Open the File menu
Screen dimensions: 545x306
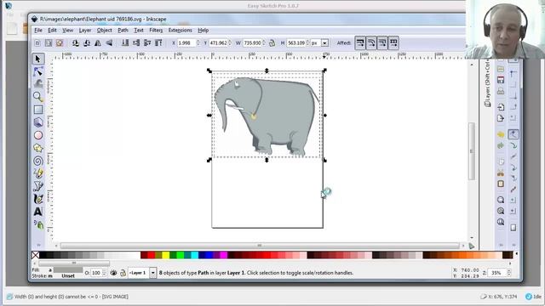coord(38,31)
